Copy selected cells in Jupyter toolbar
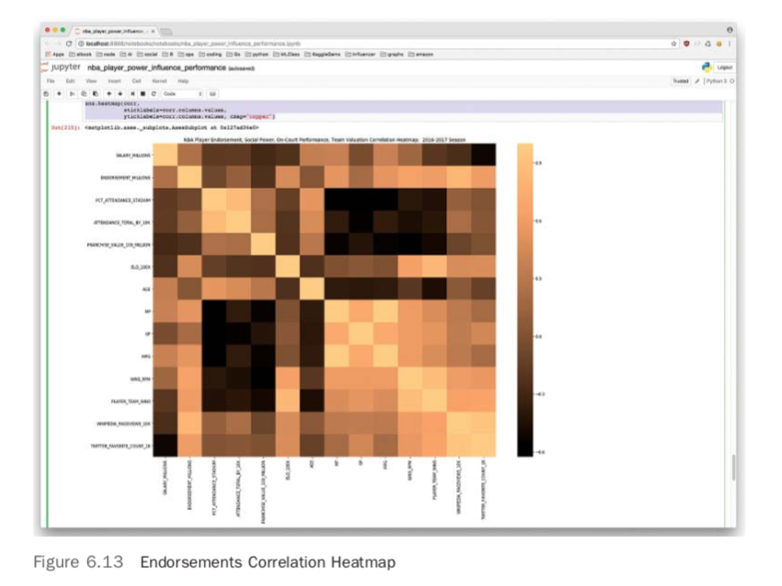This screenshot has width=782, height=586. point(84,94)
